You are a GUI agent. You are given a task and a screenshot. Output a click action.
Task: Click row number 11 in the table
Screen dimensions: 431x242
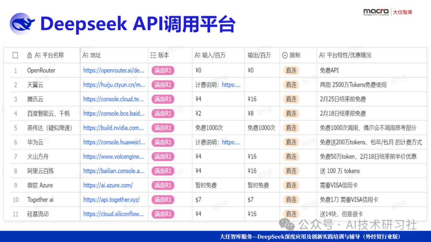coord(16,214)
